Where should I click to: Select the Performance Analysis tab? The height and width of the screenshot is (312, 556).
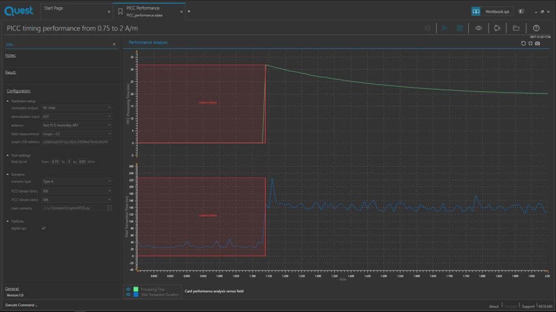148,42
